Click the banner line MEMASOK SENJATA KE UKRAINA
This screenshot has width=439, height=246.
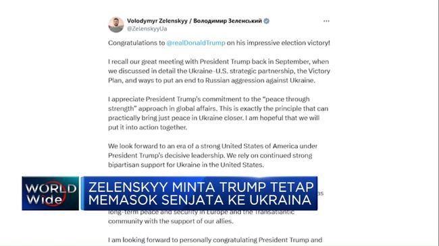pyautogui.click(x=200, y=200)
